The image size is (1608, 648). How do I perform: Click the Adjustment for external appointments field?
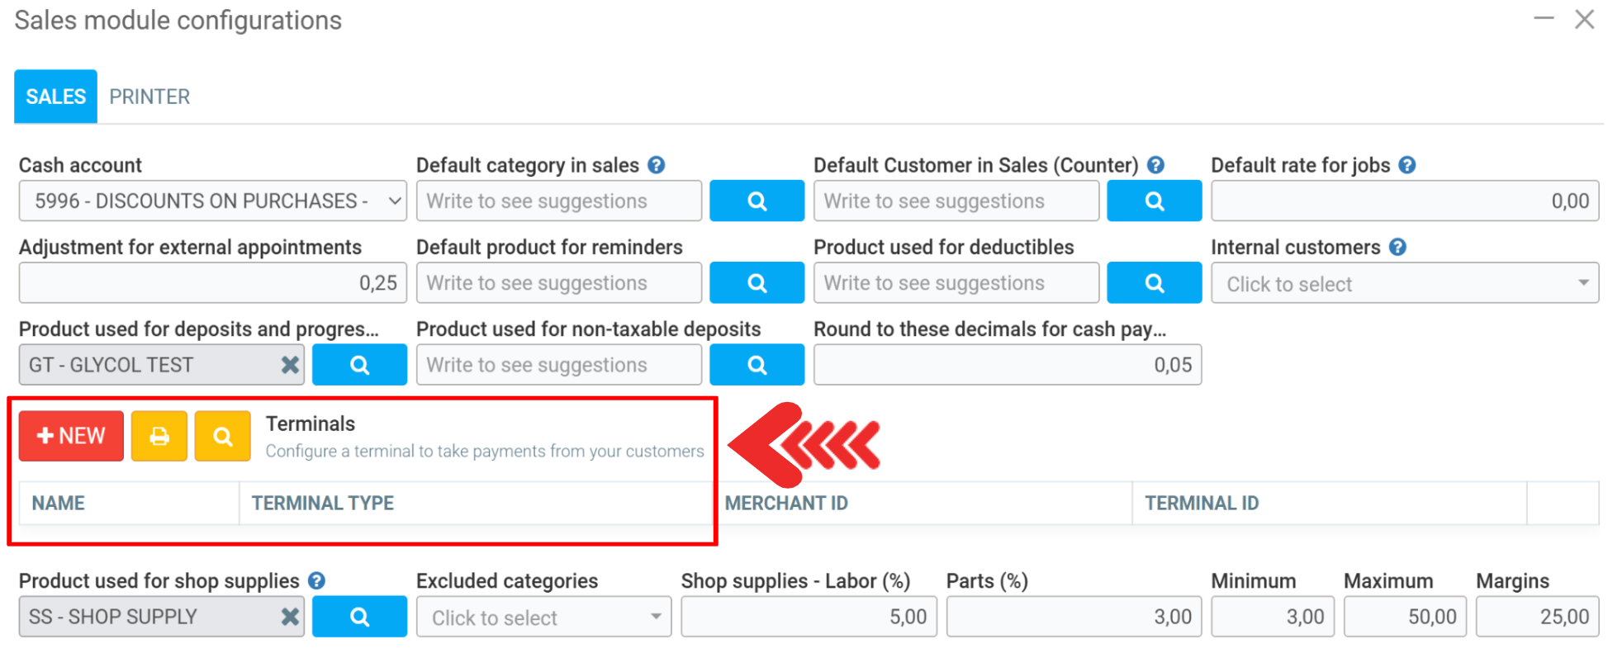(x=212, y=283)
